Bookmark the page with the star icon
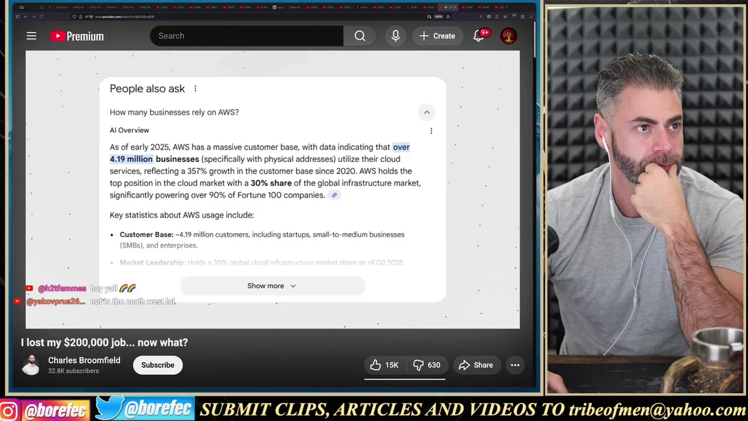This screenshot has height=421, width=748. pyautogui.click(x=448, y=16)
